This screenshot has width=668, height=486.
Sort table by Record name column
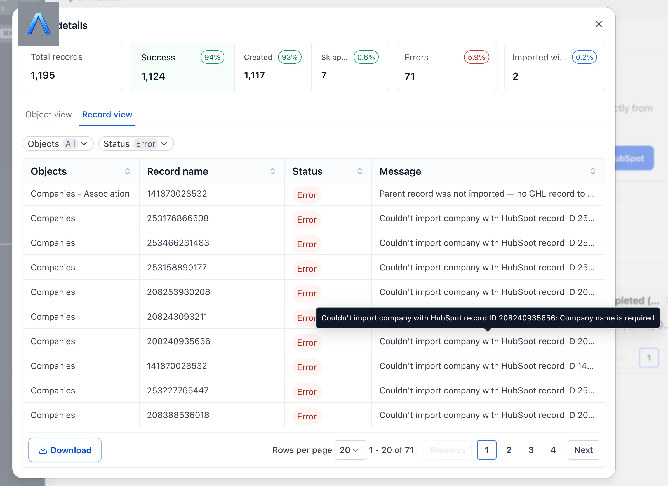[272, 171]
